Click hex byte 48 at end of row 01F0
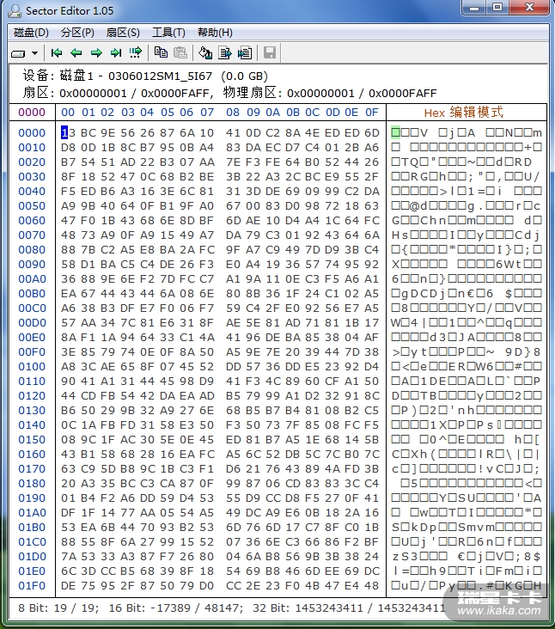 pyautogui.click(x=372, y=586)
